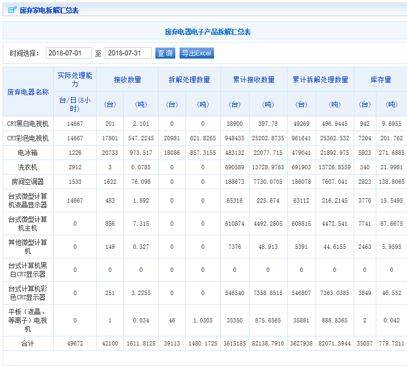Viewport: 407px width, 367px height.
Task: Select the CRT黑白电视机 row label
Action: [28, 124]
